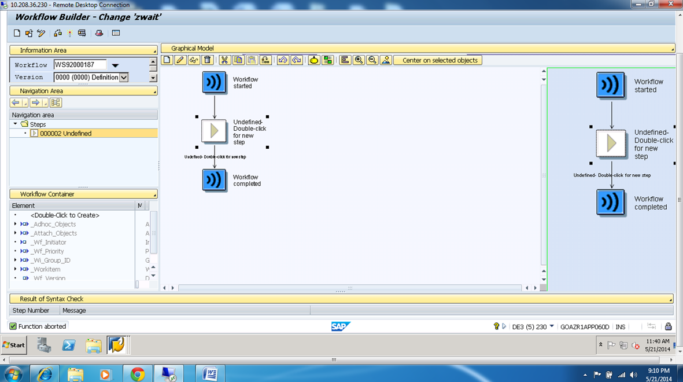The image size is (683, 382).
Task: Expand the _Attach_Objects container element
Action: click(15, 233)
